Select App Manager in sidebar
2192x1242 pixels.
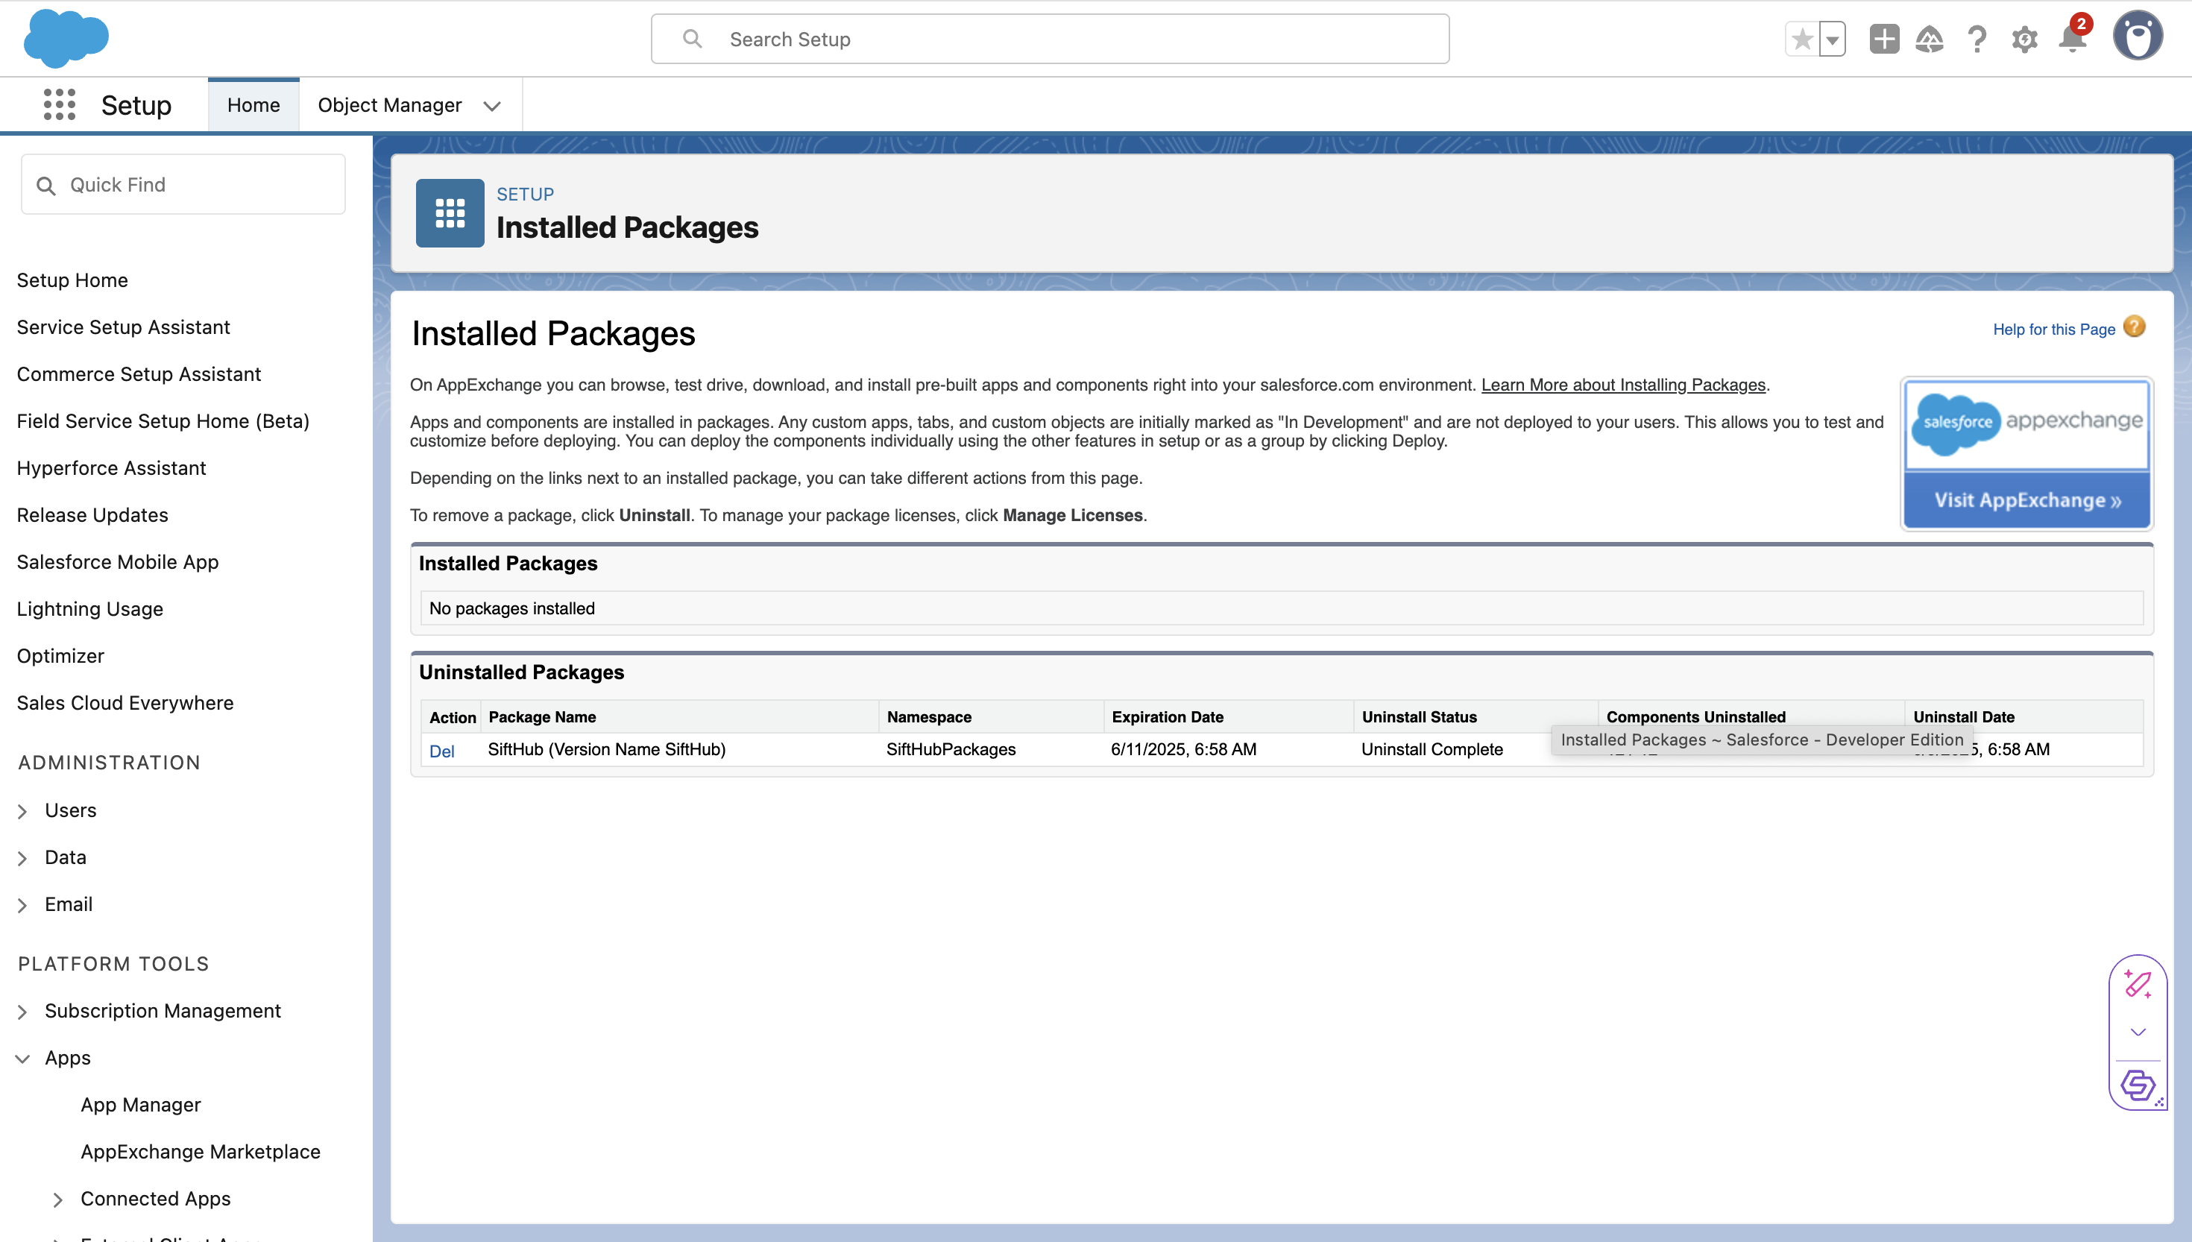click(x=141, y=1105)
